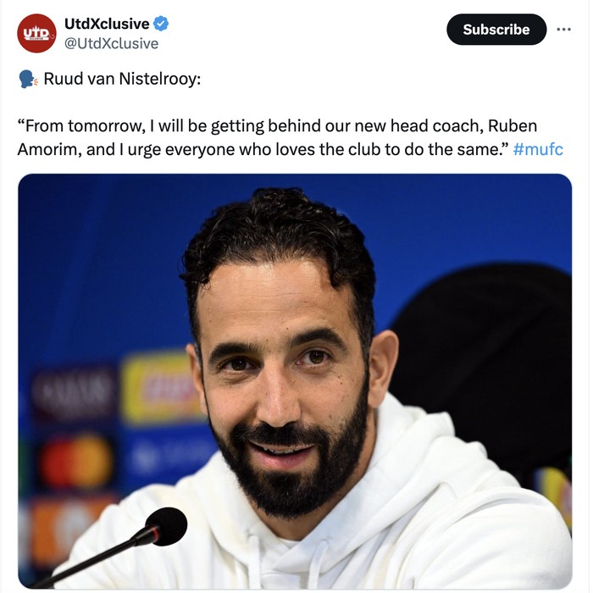Click the UtdXclusive red profile avatar
The height and width of the screenshot is (593, 593).
click(36, 33)
